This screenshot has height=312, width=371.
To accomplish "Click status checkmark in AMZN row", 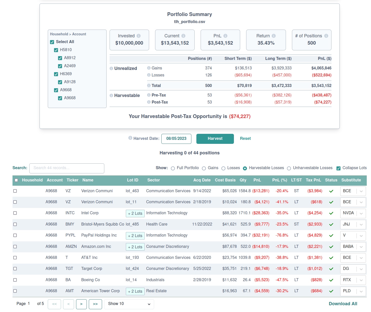I will (331, 247).
